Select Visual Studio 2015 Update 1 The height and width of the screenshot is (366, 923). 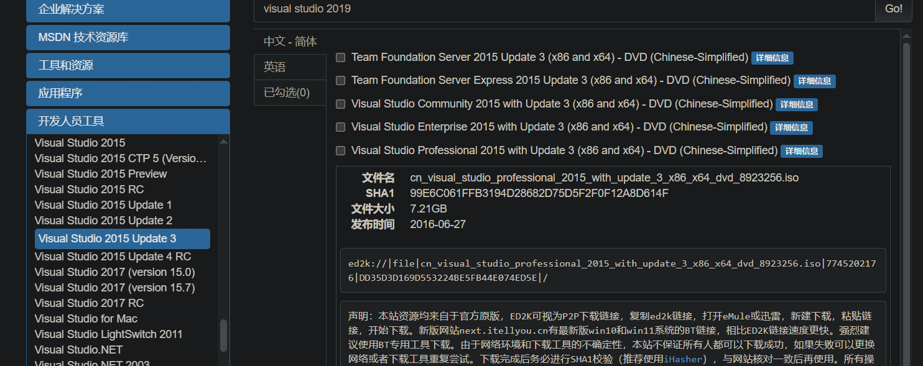pyautogui.click(x=103, y=205)
